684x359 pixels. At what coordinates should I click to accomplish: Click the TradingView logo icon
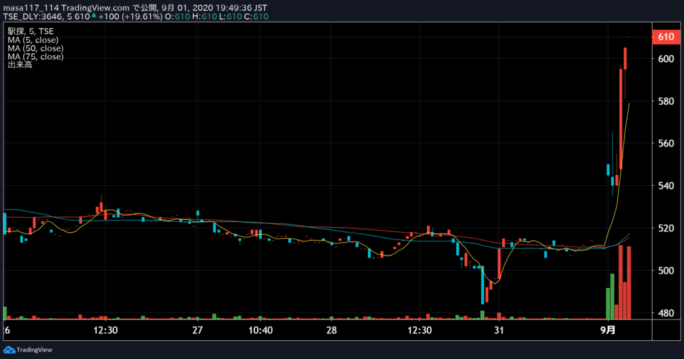9,350
